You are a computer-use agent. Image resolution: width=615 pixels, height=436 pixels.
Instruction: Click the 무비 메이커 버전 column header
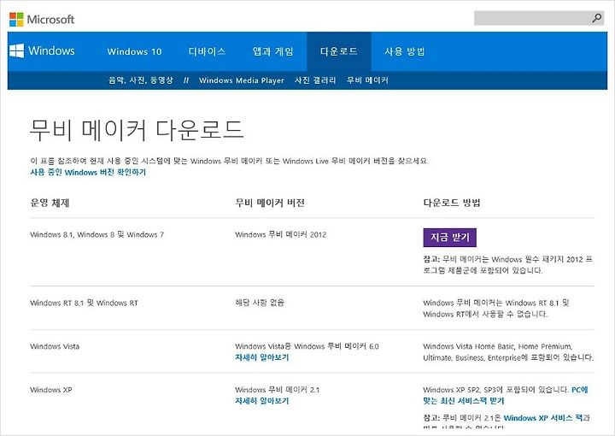[x=270, y=203]
